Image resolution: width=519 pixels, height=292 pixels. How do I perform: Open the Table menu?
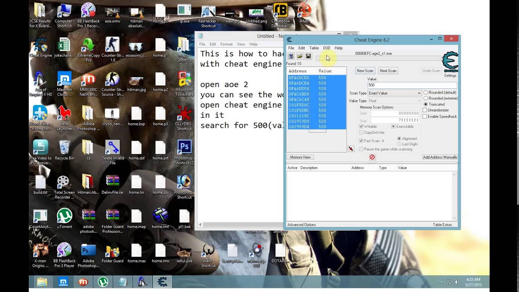coord(314,48)
